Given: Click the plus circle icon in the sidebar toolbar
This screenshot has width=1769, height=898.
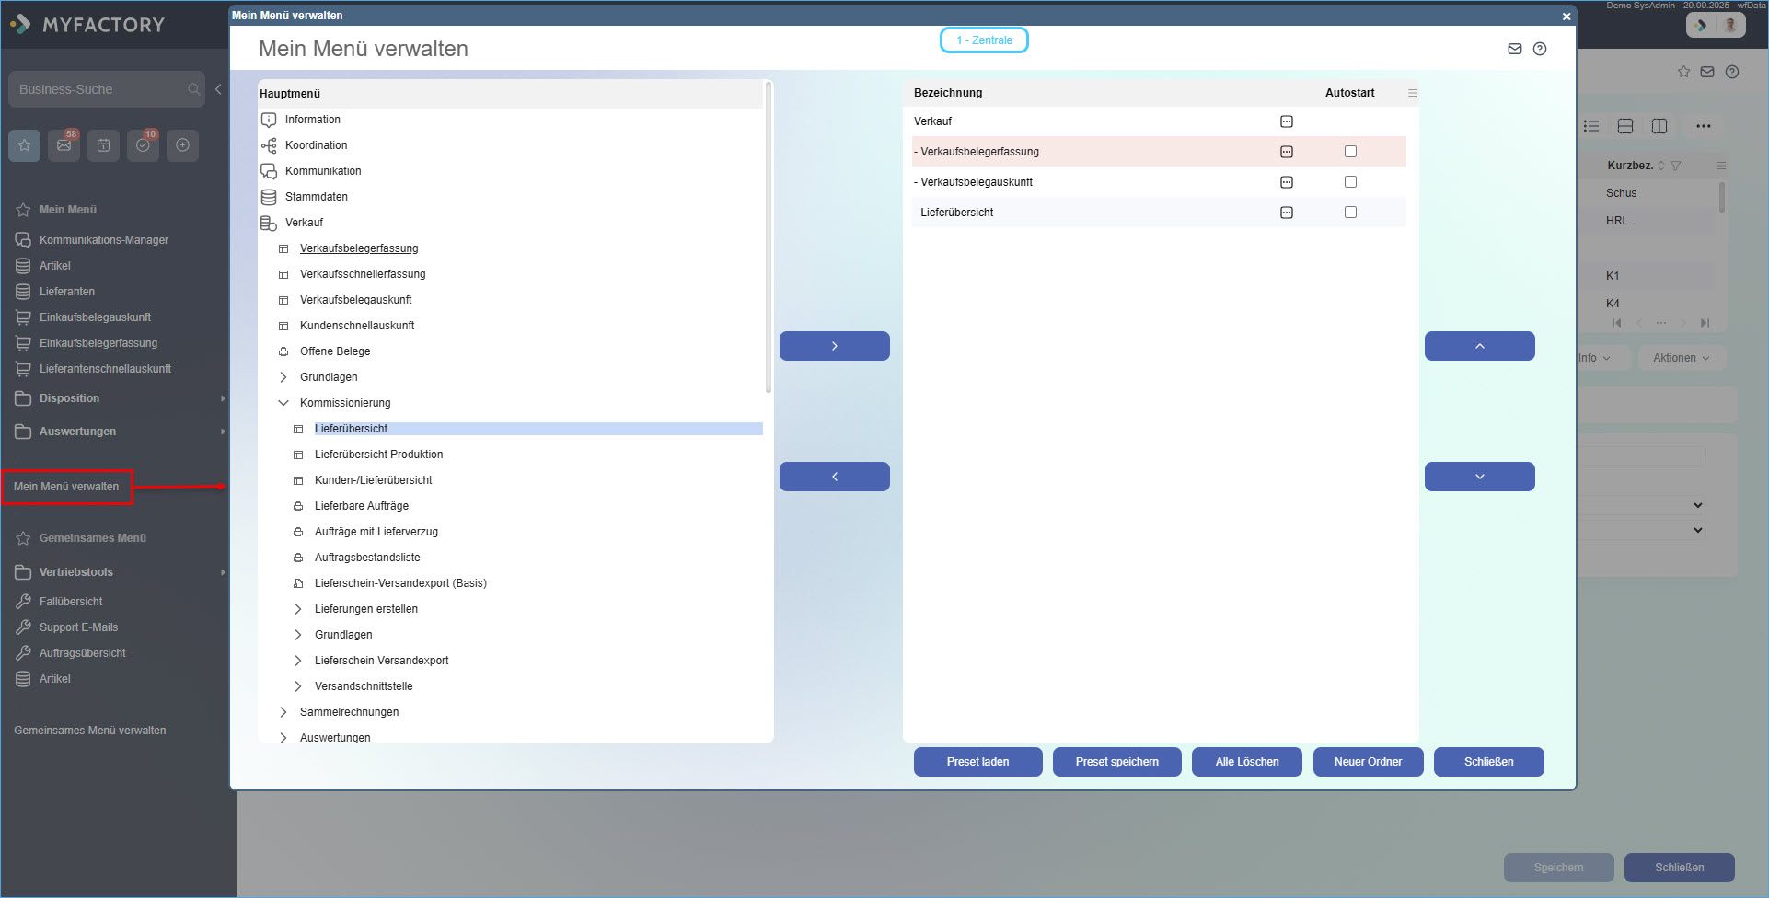Looking at the screenshot, I should click(x=182, y=145).
